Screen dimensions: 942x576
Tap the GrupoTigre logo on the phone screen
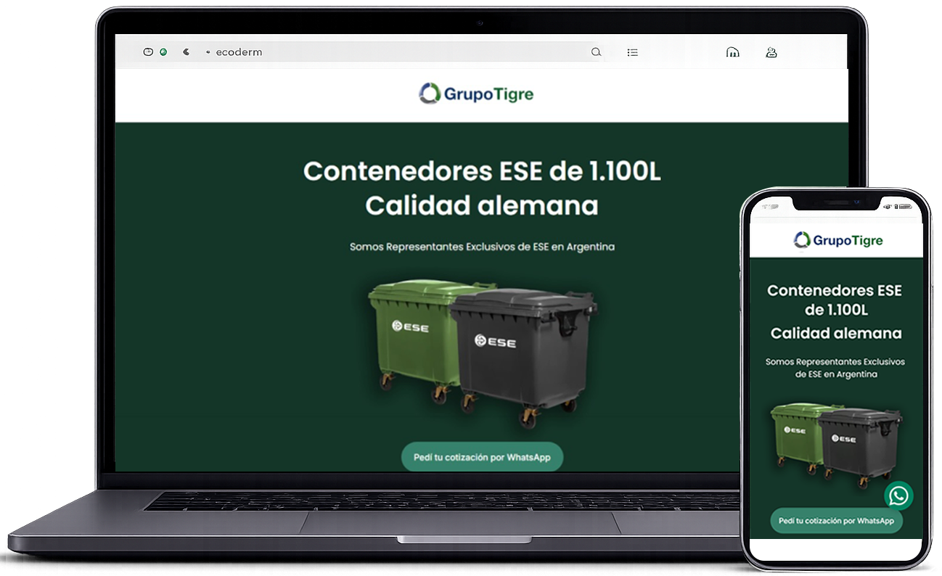pyautogui.click(x=837, y=240)
